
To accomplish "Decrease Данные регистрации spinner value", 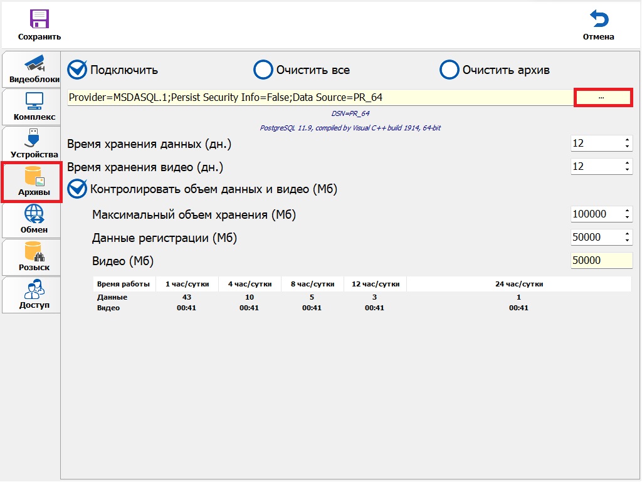I will click(x=627, y=241).
